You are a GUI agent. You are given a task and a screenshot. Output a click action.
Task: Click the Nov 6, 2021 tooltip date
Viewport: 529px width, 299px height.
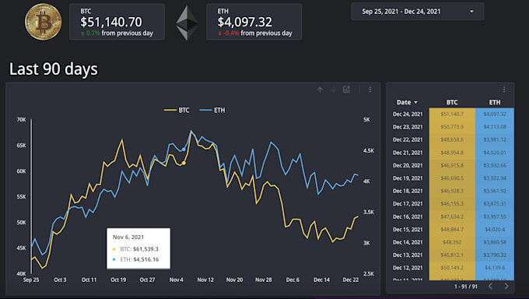(x=128, y=237)
